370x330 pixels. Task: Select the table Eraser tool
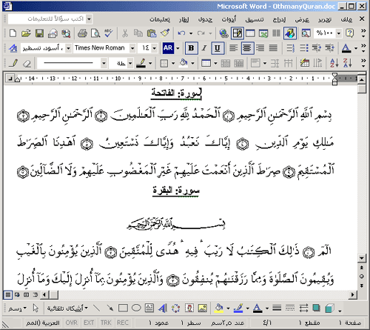(27, 63)
